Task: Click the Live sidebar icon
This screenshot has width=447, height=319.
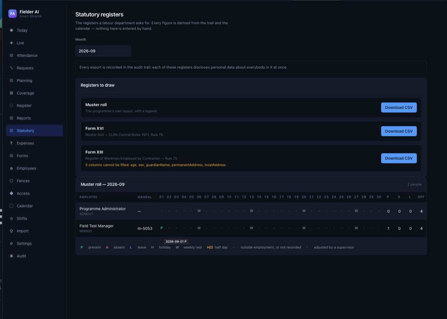Action: coord(12,43)
